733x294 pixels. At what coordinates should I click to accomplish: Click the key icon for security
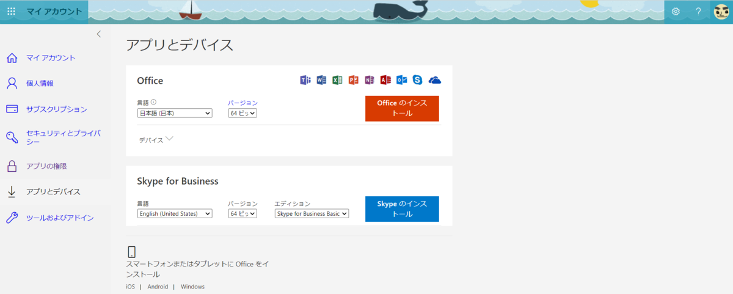coord(12,137)
